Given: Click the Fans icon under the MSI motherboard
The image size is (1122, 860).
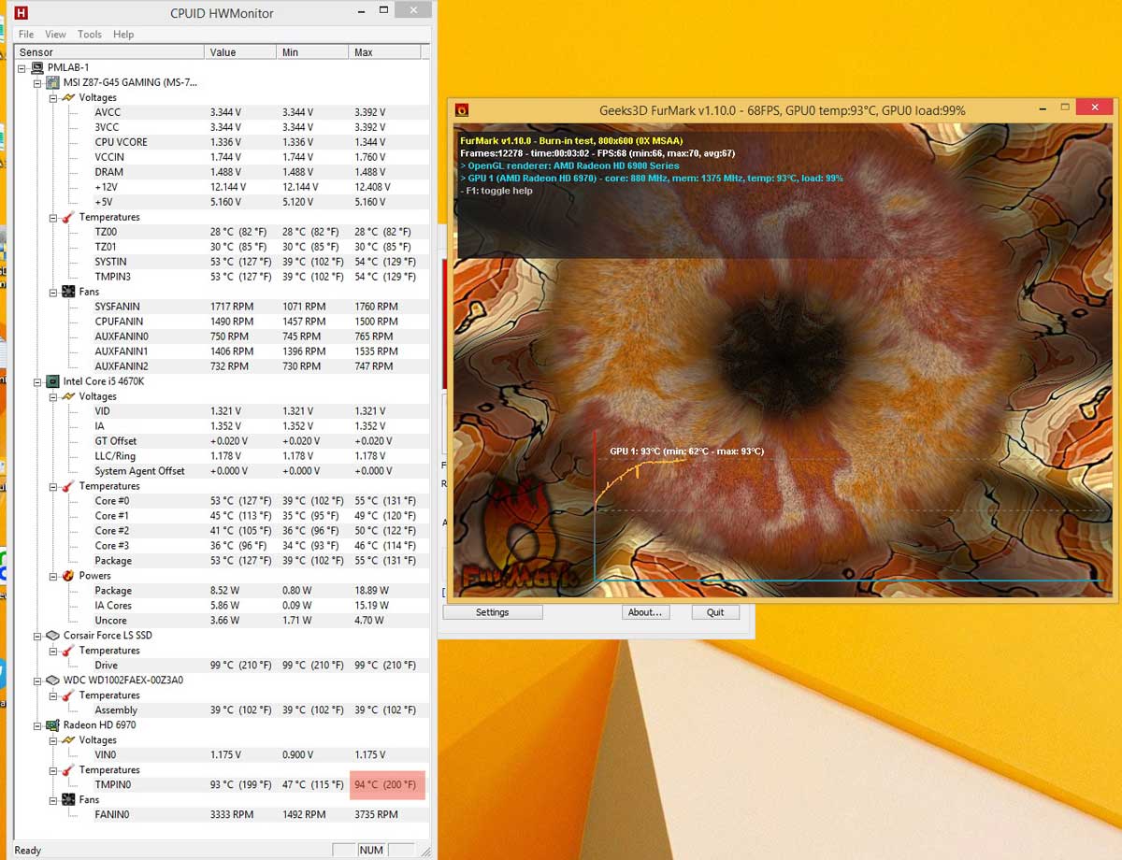Looking at the screenshot, I should (68, 292).
